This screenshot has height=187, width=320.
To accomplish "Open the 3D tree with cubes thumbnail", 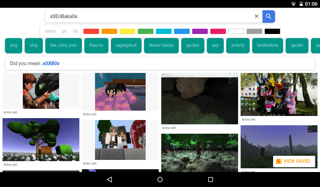I will coord(41,140).
